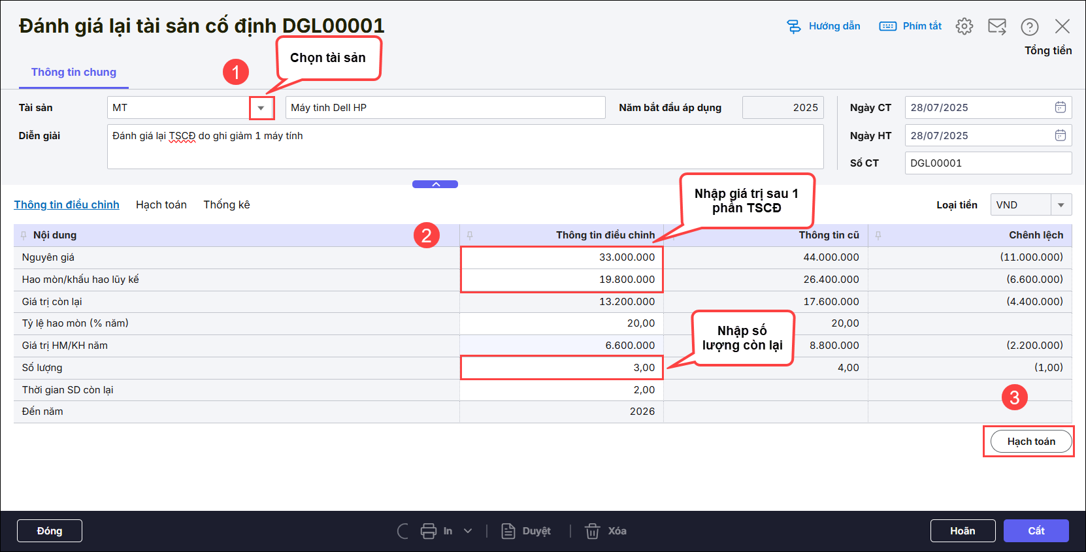Switch to the Hạch toán tab
Image resolution: width=1086 pixels, height=552 pixels.
pyautogui.click(x=161, y=204)
